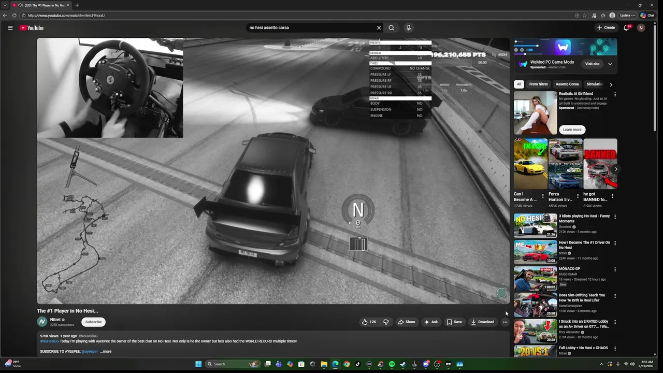
Task: Open the '3 idiots playing No Hesi' video
Action: point(535,225)
